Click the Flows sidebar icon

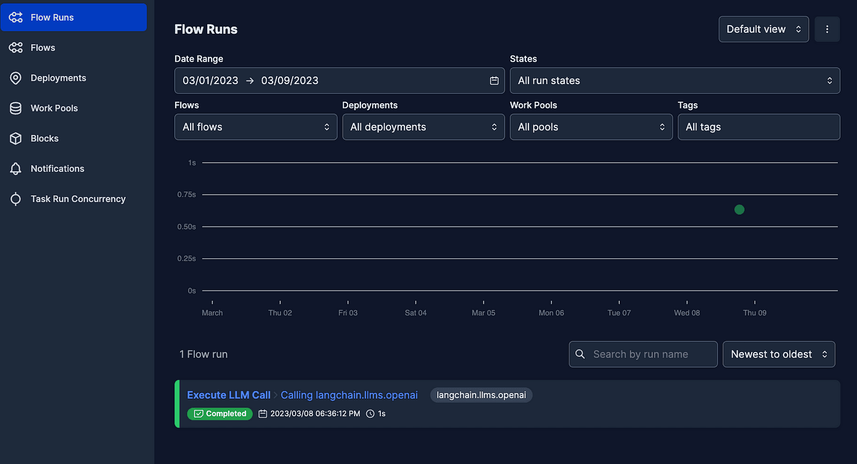16,48
